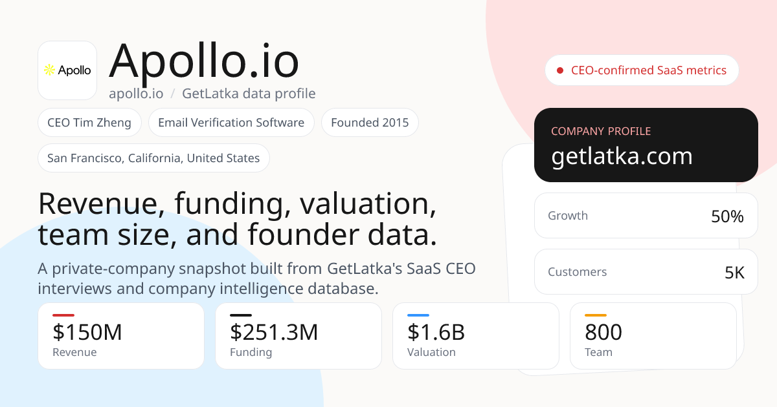Image resolution: width=777 pixels, height=407 pixels.
Task: Click the orange bar above Team
Action: click(x=596, y=315)
